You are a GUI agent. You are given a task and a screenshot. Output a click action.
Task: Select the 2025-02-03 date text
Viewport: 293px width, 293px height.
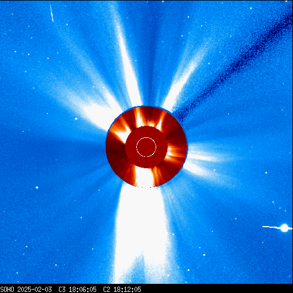pyautogui.click(x=35, y=290)
